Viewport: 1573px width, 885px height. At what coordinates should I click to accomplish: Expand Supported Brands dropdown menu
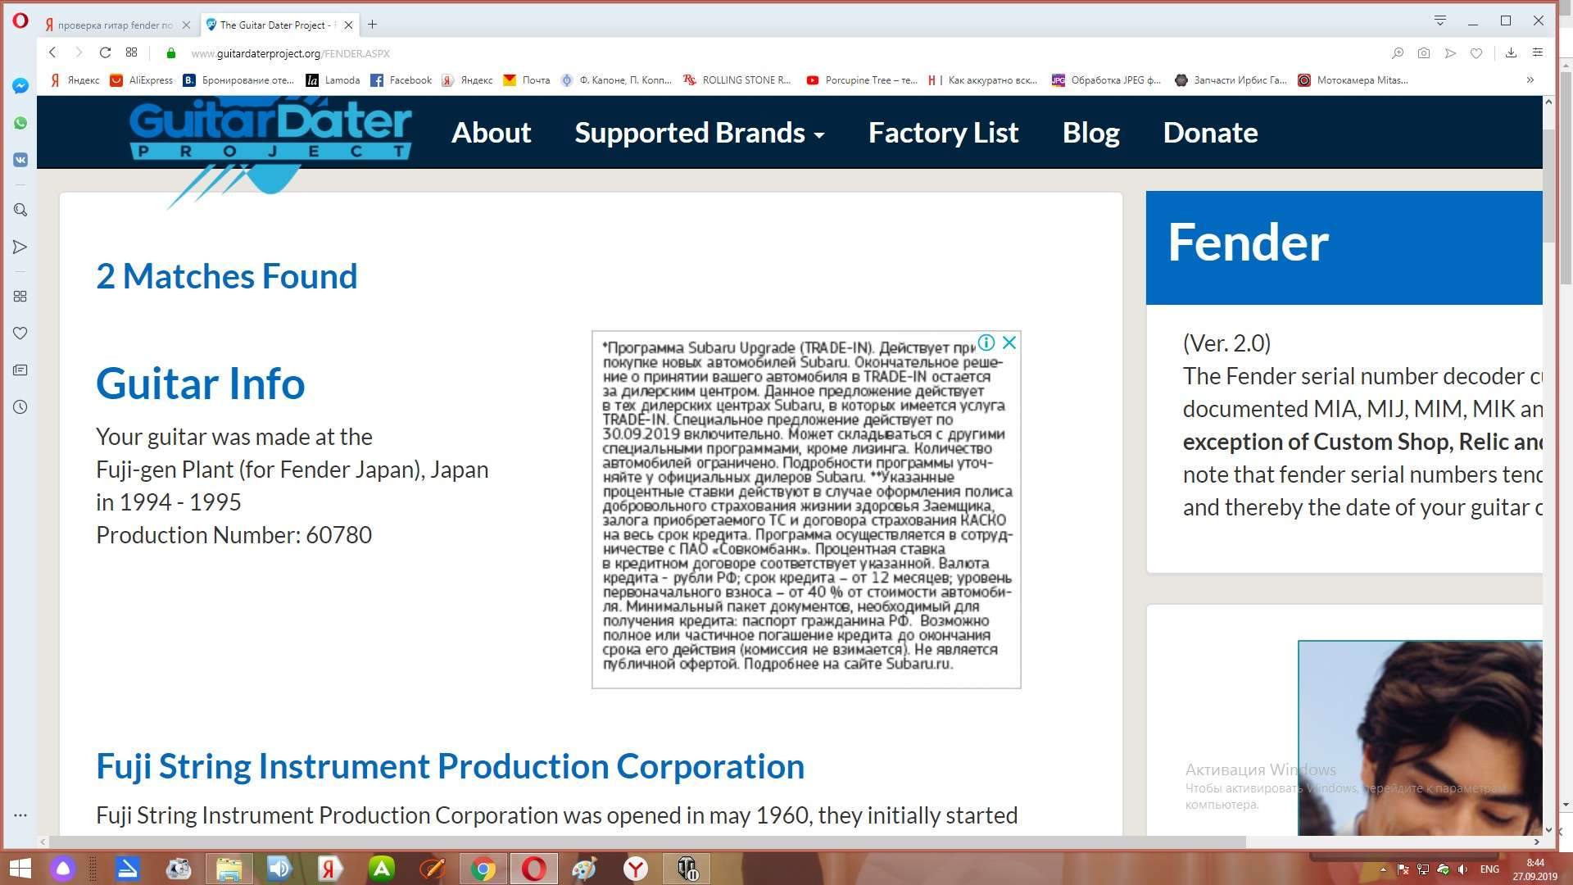699,133
